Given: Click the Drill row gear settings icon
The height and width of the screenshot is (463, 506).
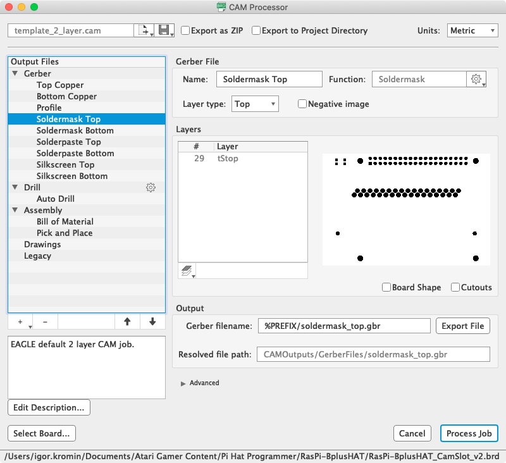Looking at the screenshot, I should coord(151,187).
